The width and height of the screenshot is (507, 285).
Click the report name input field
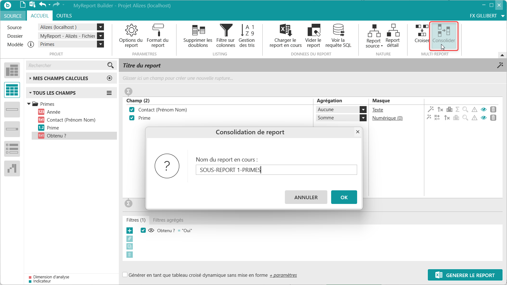[276, 170]
